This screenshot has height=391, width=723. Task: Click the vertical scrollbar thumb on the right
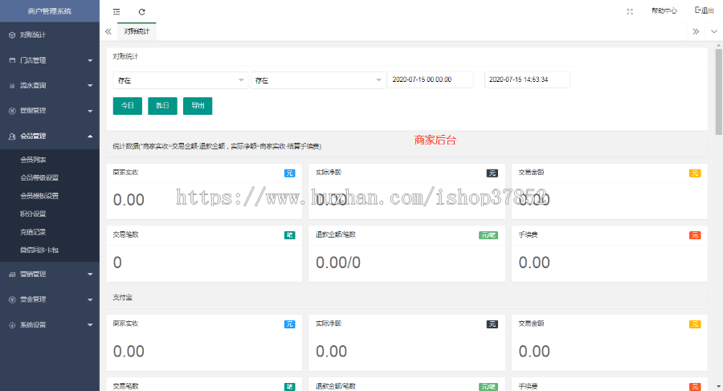click(x=718, y=92)
